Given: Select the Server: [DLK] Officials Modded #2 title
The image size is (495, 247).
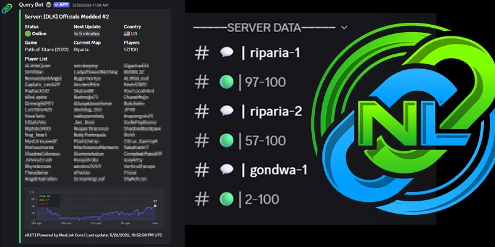Looking at the screenshot, I should pyautogui.click(x=67, y=17).
